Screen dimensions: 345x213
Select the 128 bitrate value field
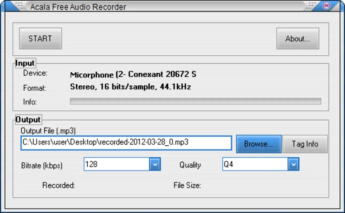(x=117, y=164)
